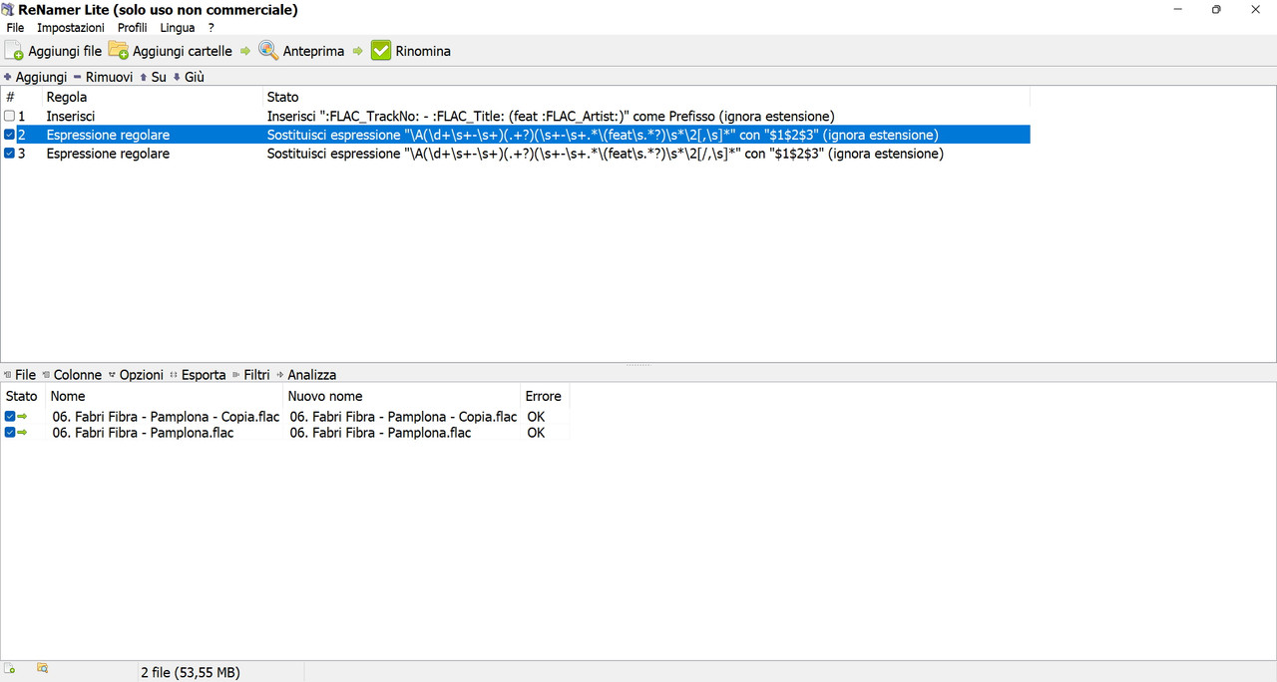Toggle checkbox for rule 3
1277x682 pixels.
click(9, 154)
